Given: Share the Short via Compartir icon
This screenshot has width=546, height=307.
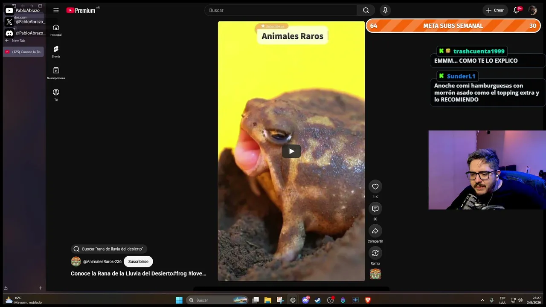Looking at the screenshot, I should click(x=375, y=231).
